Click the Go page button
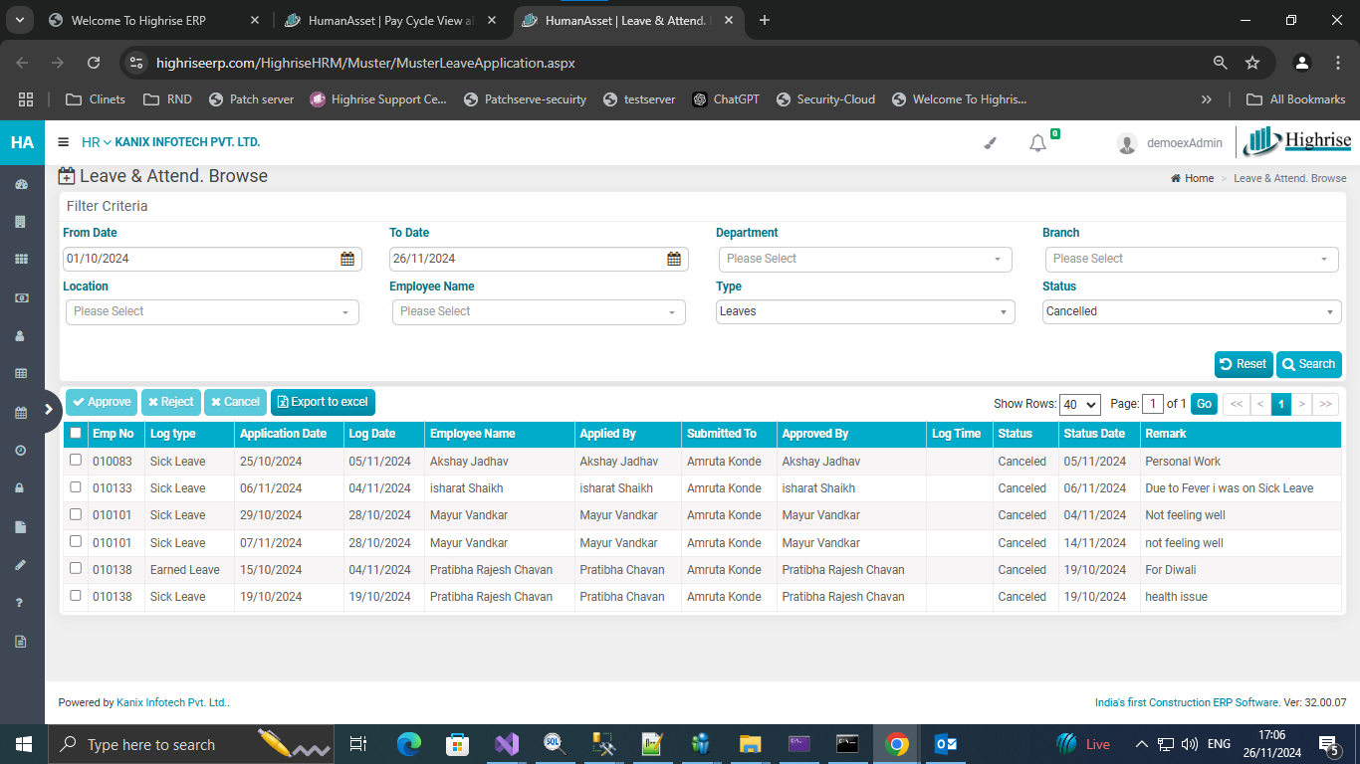1360x764 pixels. point(1205,404)
